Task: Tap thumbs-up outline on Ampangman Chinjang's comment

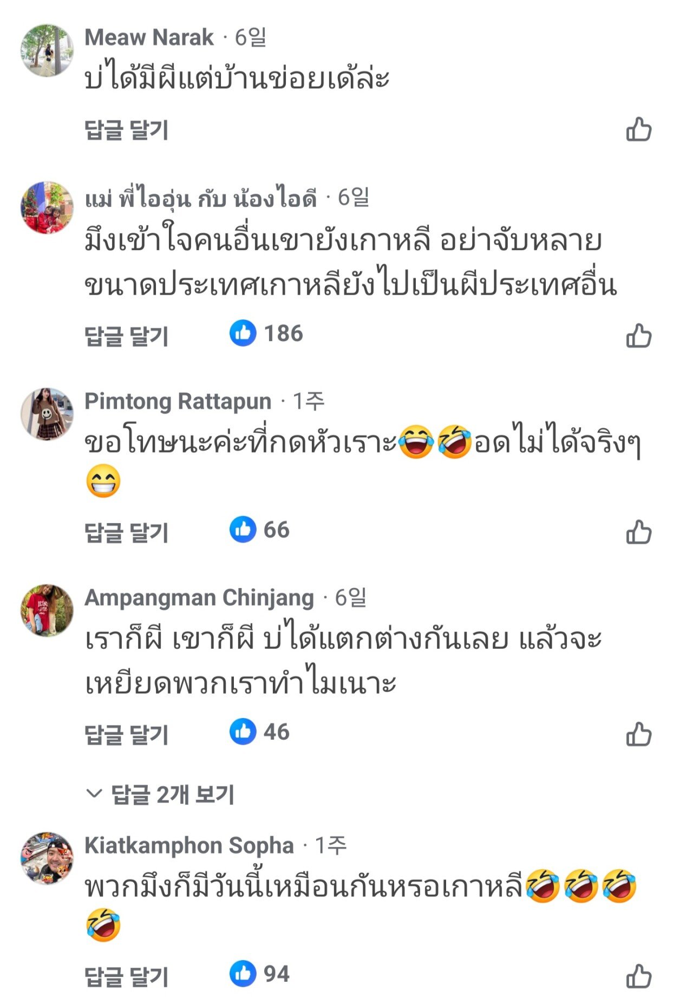Action: (638, 734)
